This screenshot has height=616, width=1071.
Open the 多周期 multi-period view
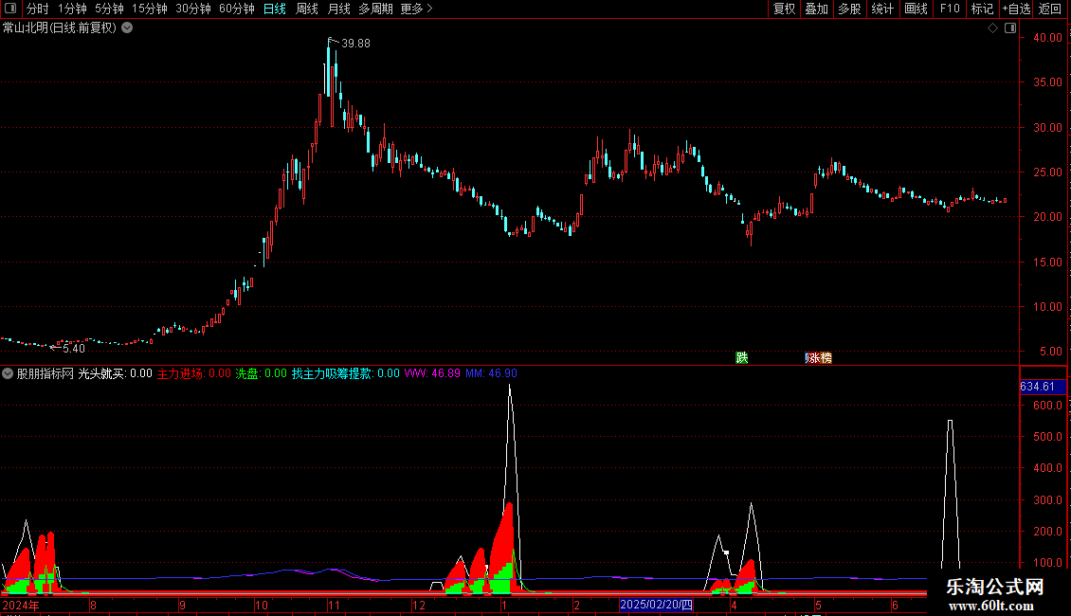point(375,9)
